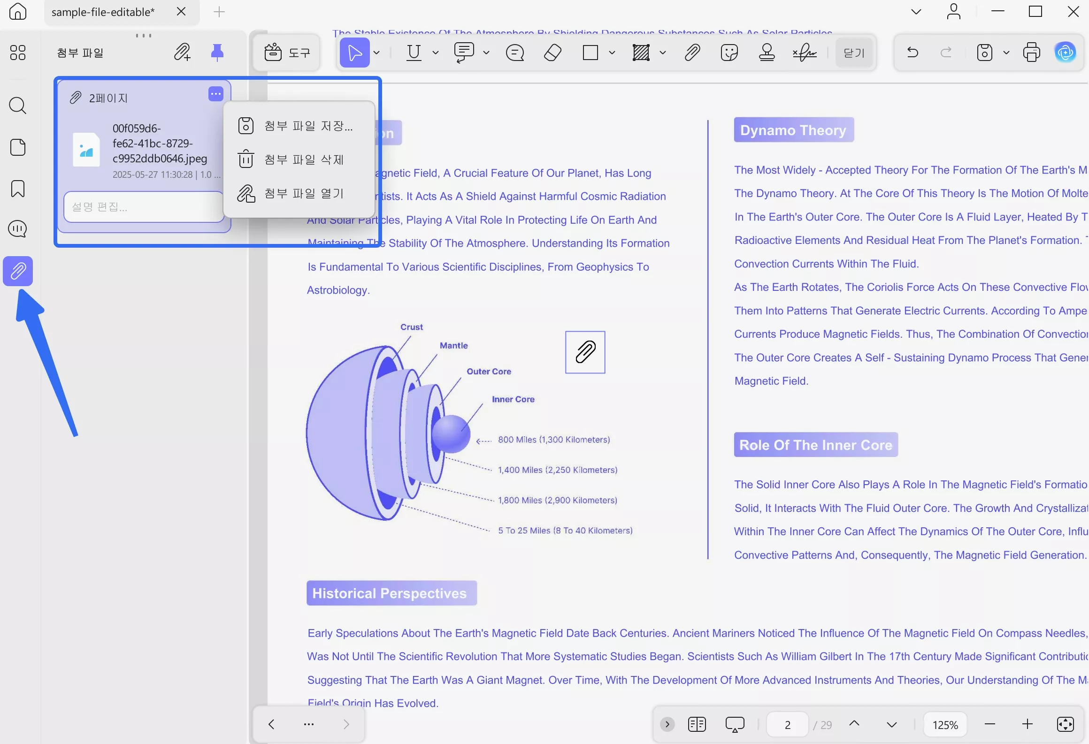Close the sample-file-editable tab

point(181,11)
